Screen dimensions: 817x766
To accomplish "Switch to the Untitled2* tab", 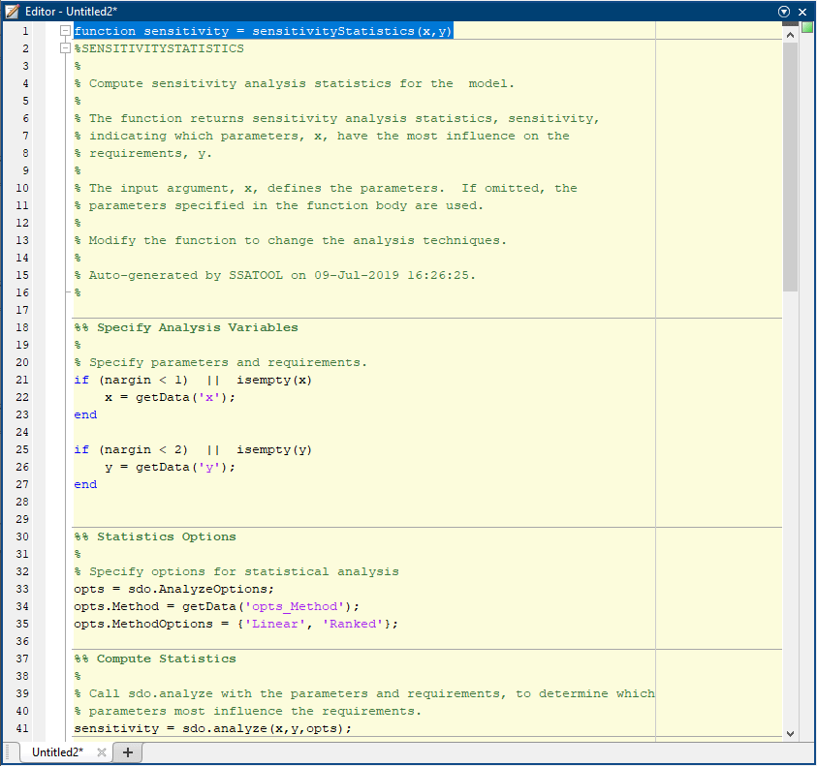I will coord(56,751).
